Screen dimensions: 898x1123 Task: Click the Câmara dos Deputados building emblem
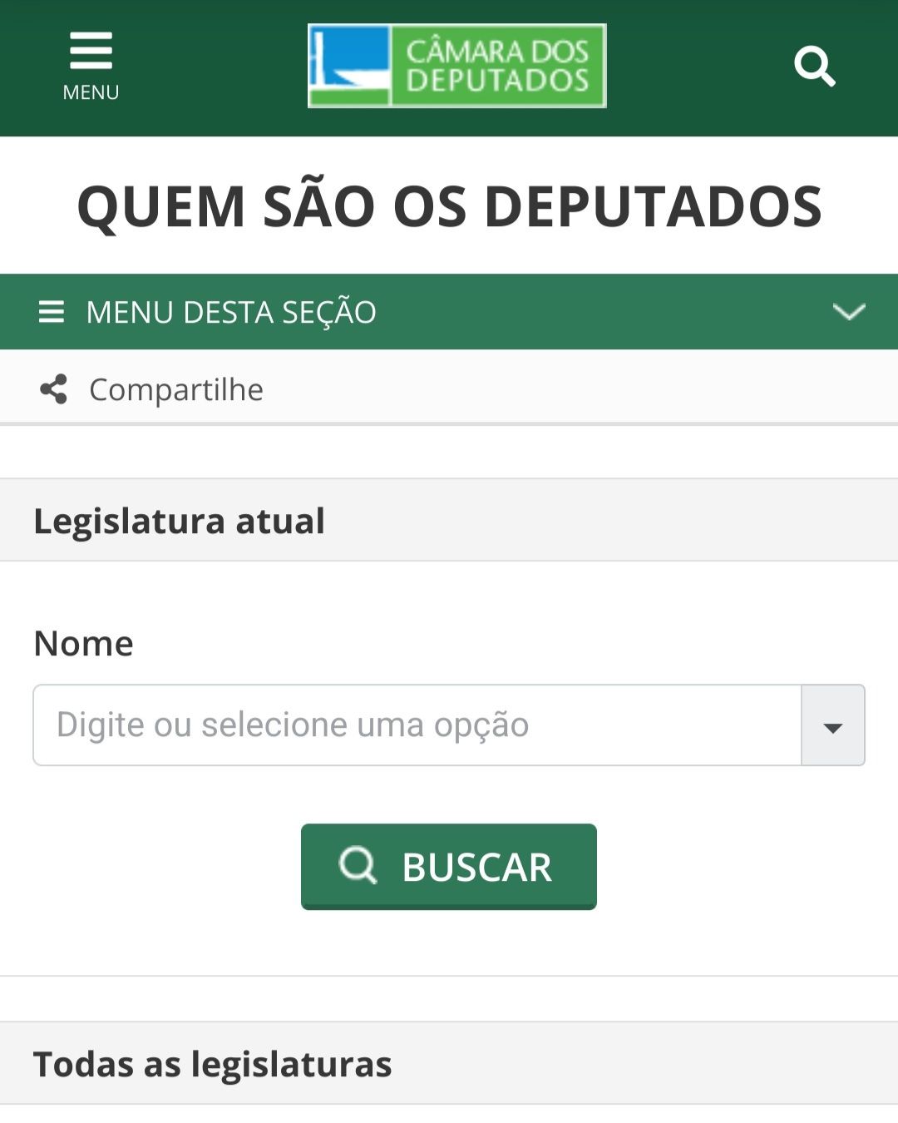click(350, 66)
